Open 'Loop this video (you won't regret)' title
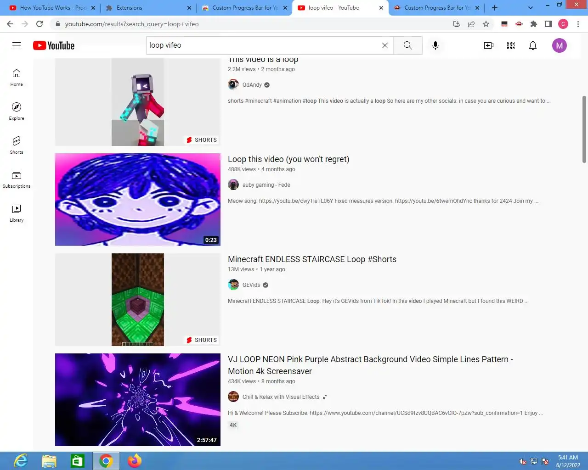 [x=288, y=159]
